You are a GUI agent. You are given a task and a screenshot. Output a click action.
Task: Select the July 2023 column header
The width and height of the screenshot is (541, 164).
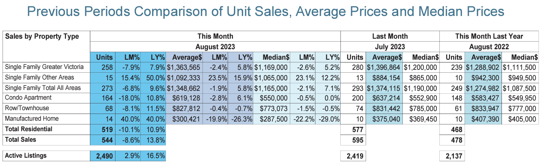tap(390, 47)
